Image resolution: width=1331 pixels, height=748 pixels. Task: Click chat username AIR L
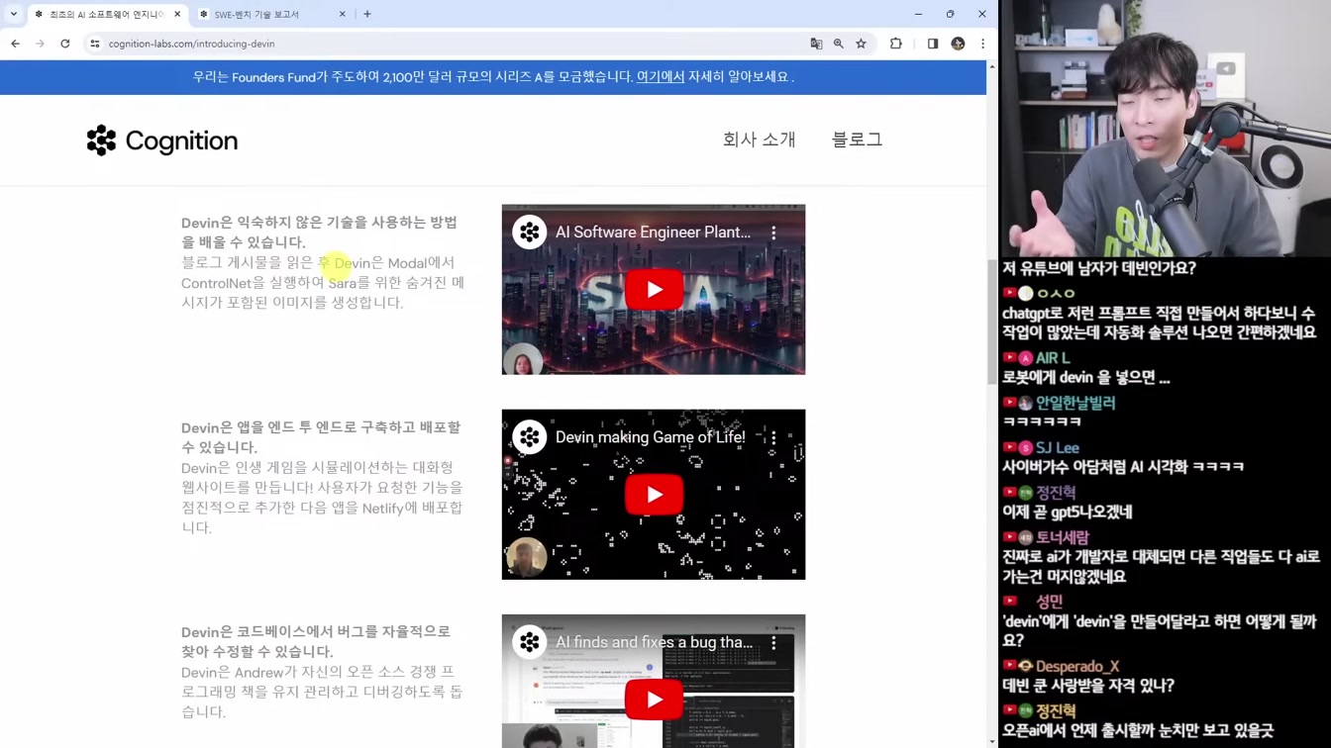click(x=1053, y=358)
